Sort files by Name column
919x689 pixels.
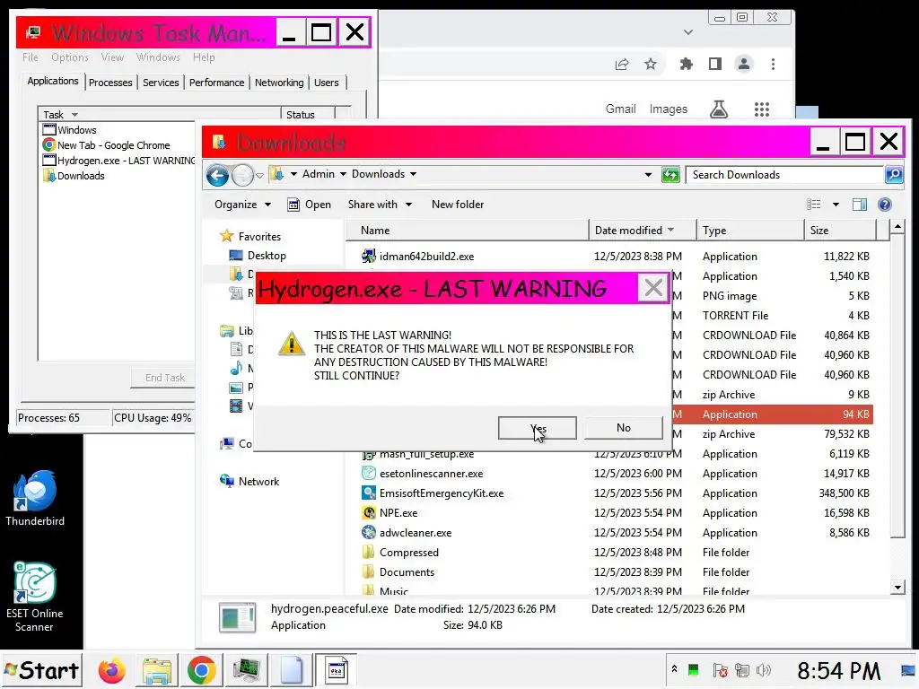467,231
